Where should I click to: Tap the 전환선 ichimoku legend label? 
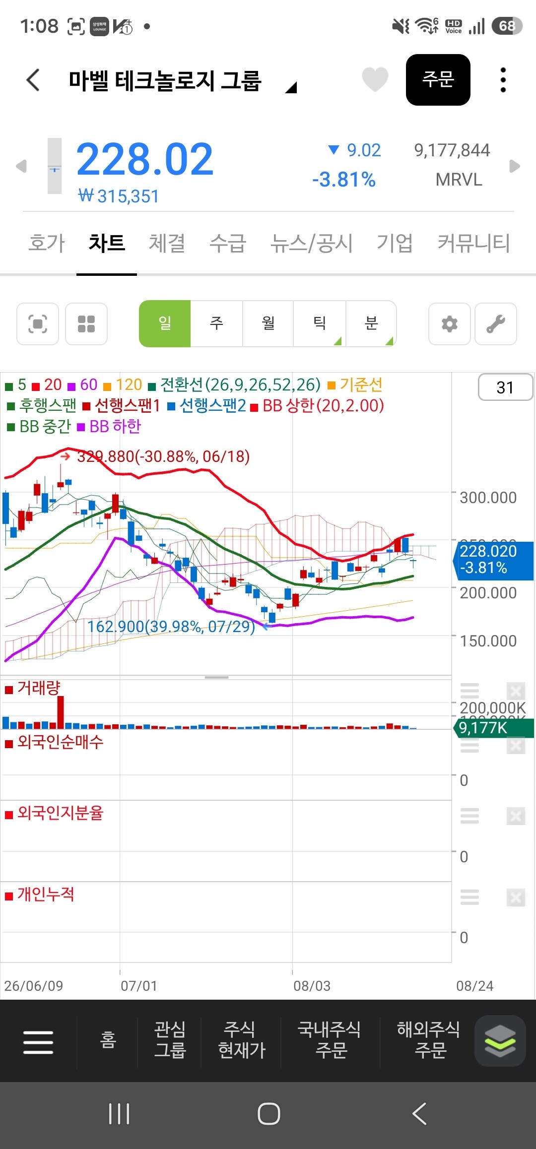click(240, 385)
